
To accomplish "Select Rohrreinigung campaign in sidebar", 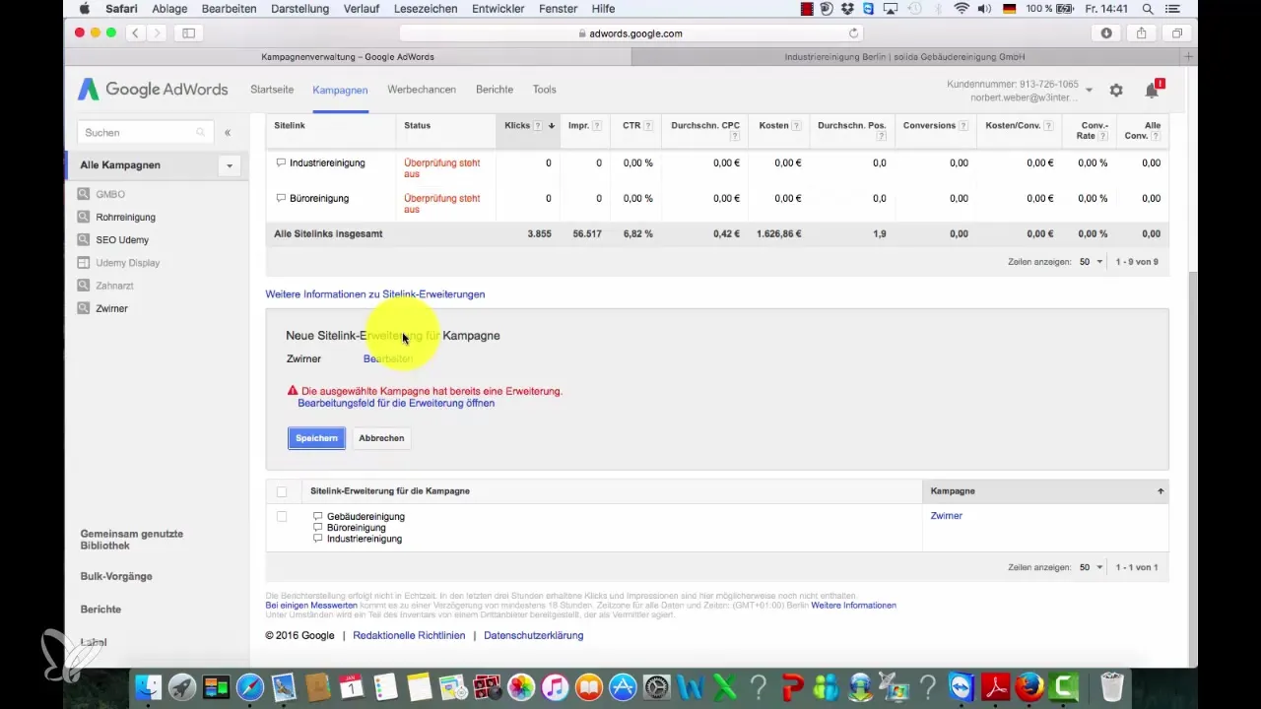I will [x=126, y=217].
